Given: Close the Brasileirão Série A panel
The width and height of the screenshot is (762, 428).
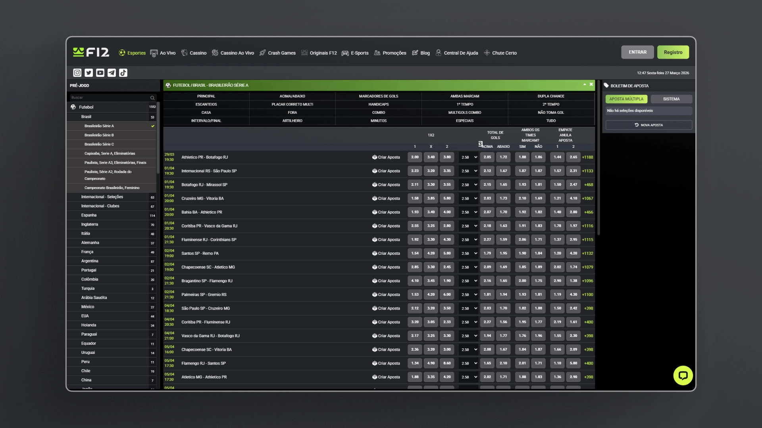Looking at the screenshot, I should [x=591, y=84].
